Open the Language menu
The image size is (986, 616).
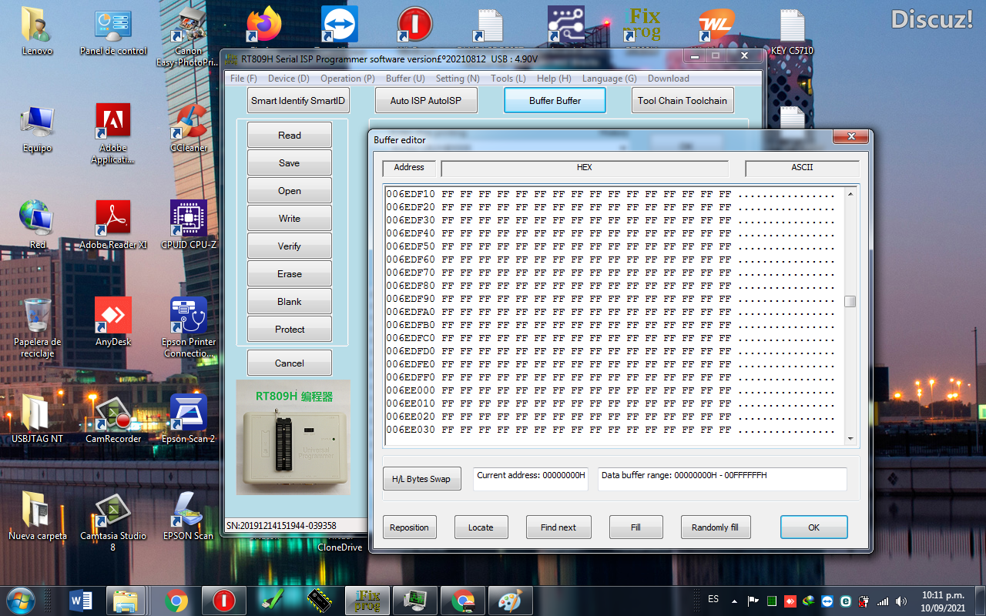[x=609, y=78]
